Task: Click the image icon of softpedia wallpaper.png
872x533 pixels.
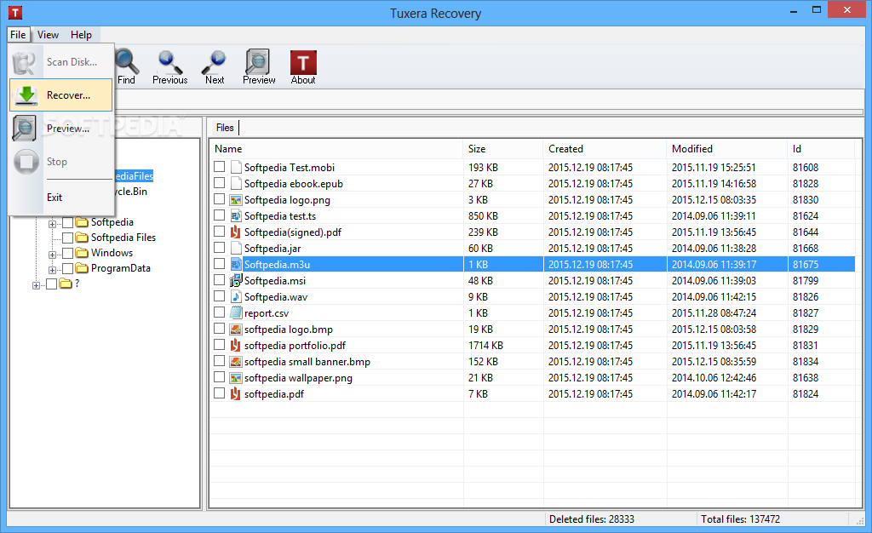Action: [236, 377]
